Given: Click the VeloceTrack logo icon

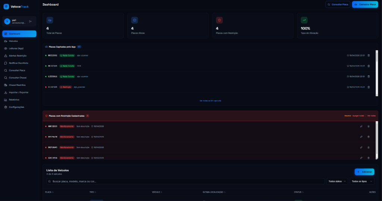Looking at the screenshot, I should (x=6, y=7).
